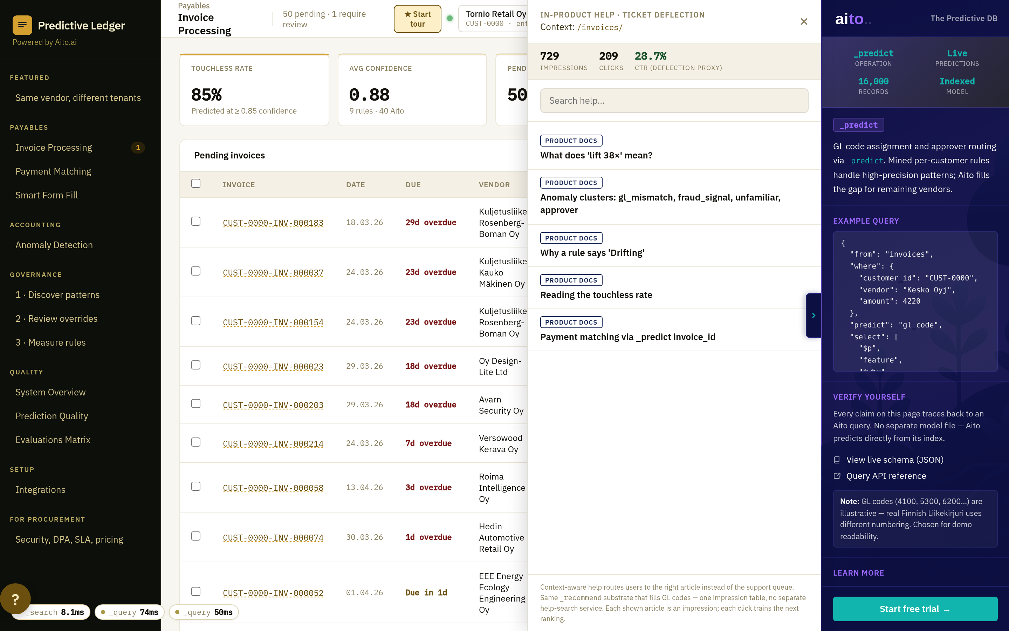
Task: Check the box for invoice INV-000023
Action: (195, 365)
